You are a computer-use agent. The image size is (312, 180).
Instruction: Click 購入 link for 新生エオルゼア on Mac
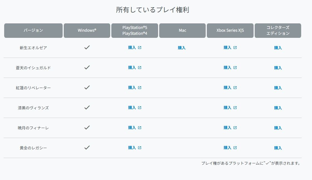coord(182,48)
